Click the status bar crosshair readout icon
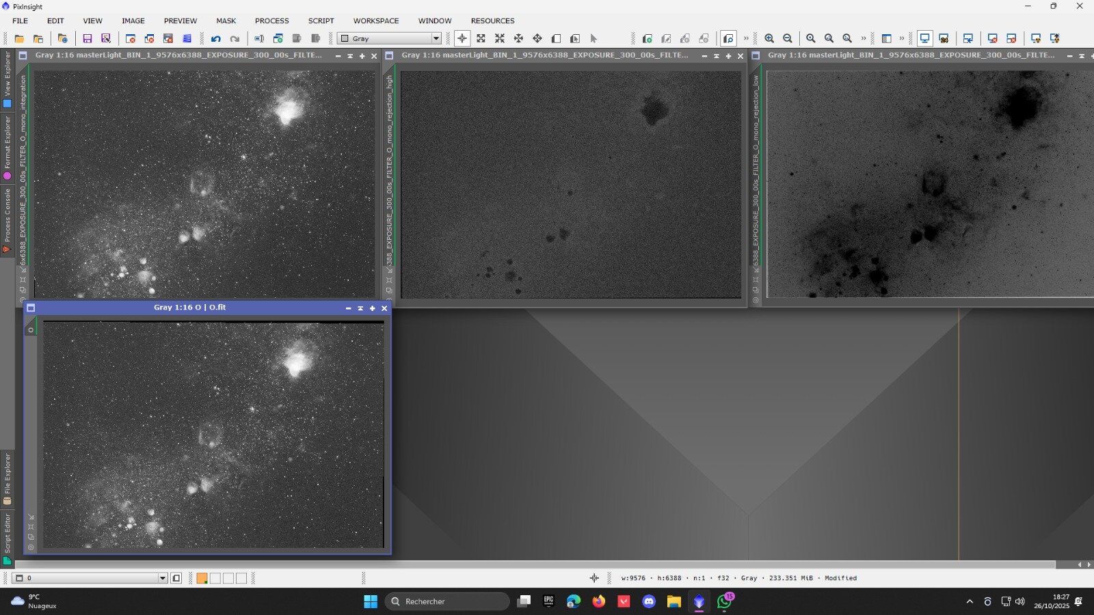The width and height of the screenshot is (1094, 615). point(594,578)
